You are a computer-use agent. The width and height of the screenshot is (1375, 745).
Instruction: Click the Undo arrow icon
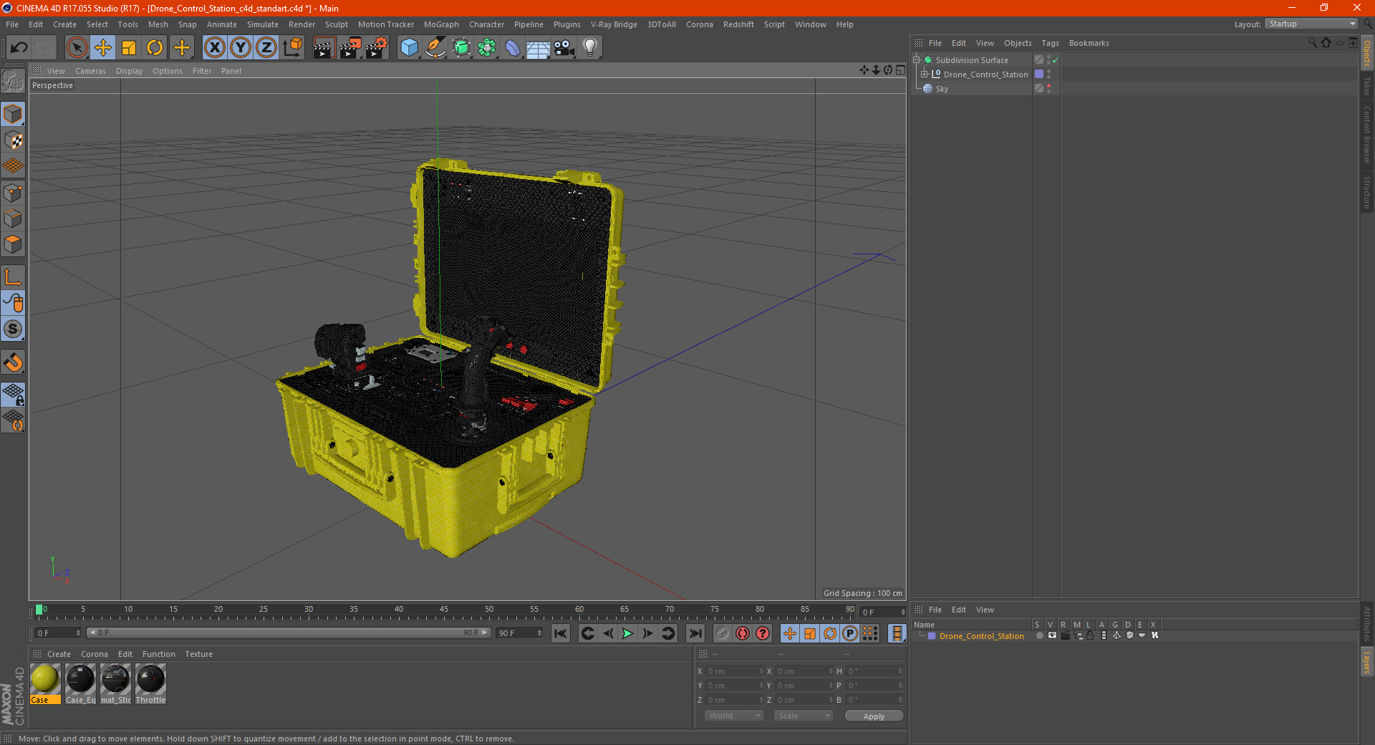pyautogui.click(x=19, y=48)
